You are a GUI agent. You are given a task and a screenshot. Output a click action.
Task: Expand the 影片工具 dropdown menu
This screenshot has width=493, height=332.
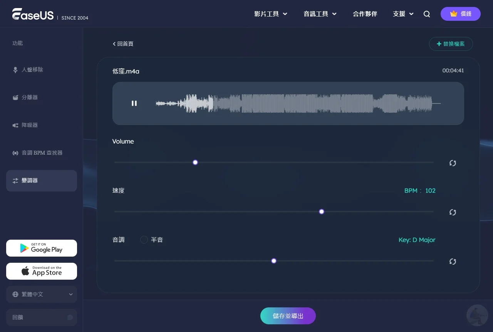[x=271, y=14]
